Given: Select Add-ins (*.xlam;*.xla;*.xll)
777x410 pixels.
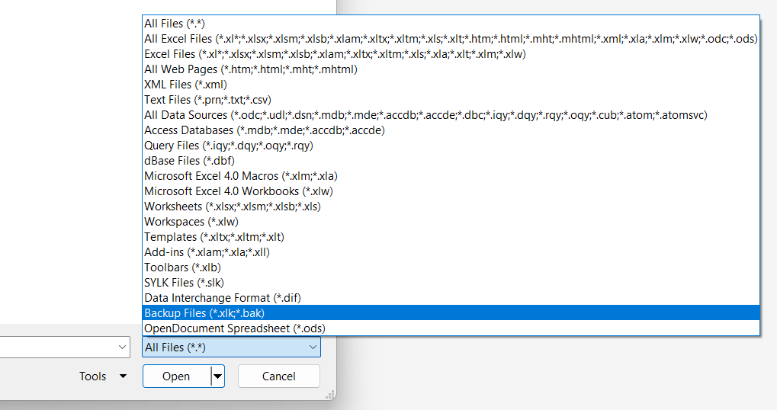Looking at the screenshot, I should (451, 252).
